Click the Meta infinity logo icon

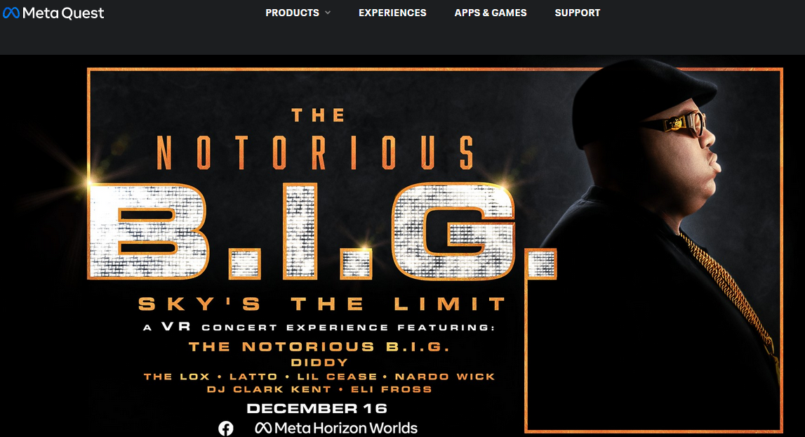click(x=11, y=13)
